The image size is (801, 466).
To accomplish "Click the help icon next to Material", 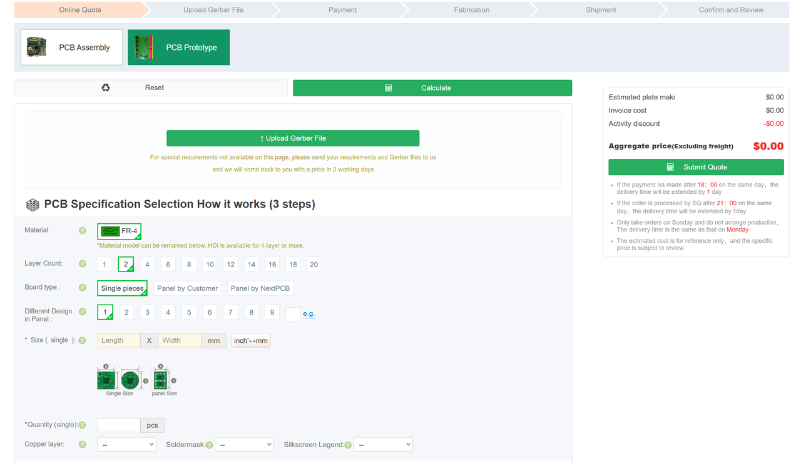I will coord(82,231).
